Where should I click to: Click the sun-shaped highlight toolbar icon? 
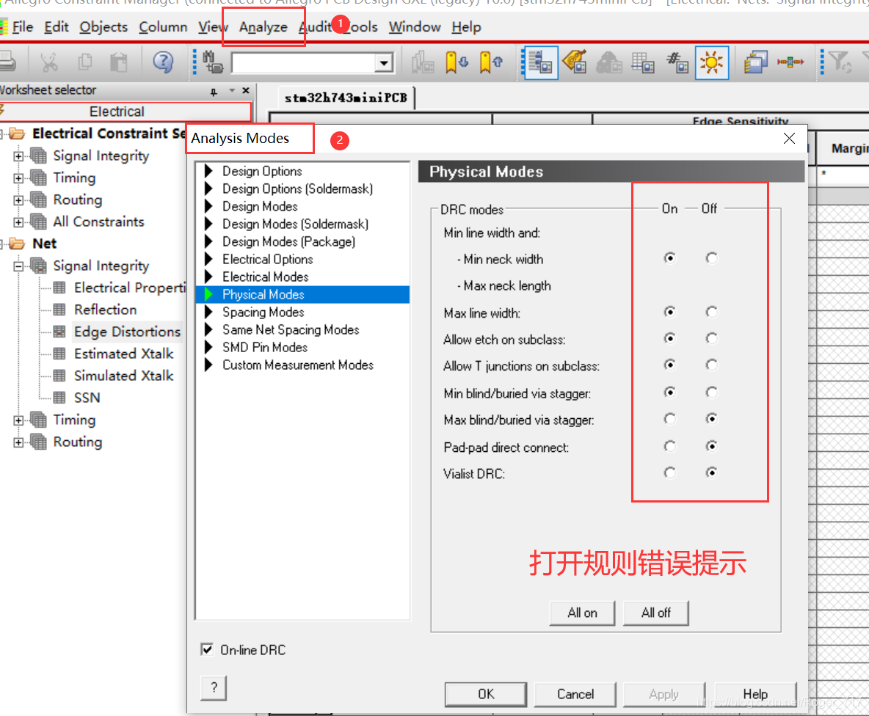pyautogui.click(x=710, y=63)
